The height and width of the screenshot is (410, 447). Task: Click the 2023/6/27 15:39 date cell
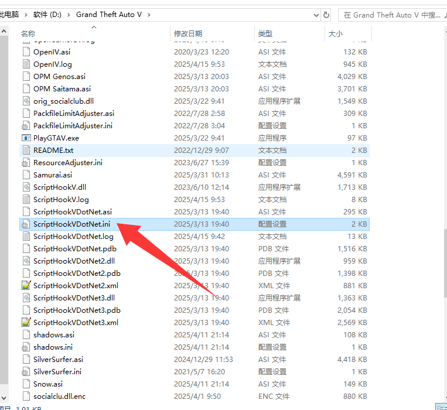coord(202,162)
